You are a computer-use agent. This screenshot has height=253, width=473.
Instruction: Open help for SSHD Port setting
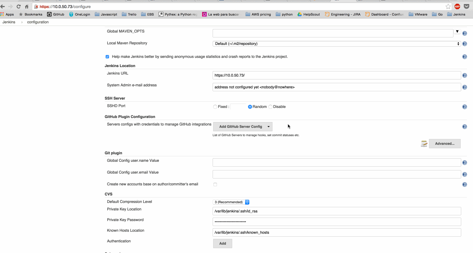[x=464, y=107]
